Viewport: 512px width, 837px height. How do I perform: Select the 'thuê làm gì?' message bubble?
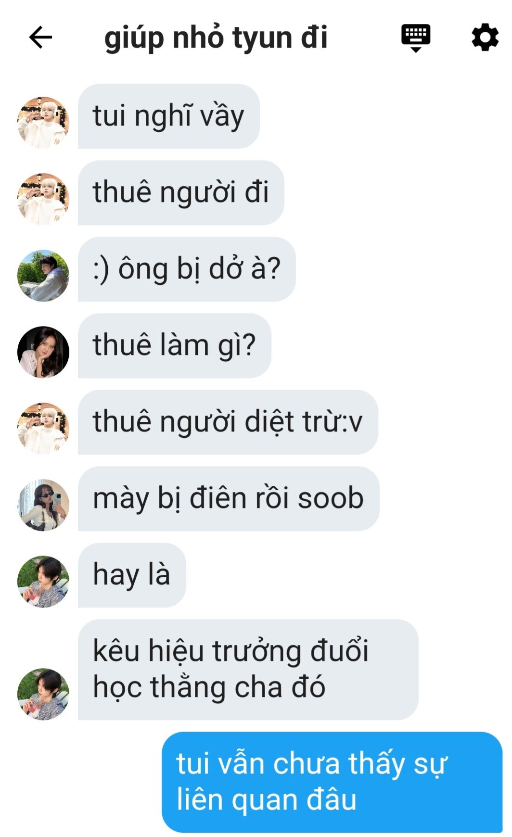pos(175,345)
